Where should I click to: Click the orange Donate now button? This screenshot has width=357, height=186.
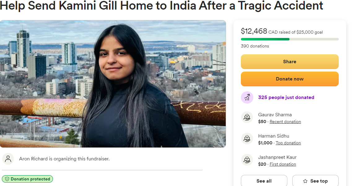pos(290,79)
